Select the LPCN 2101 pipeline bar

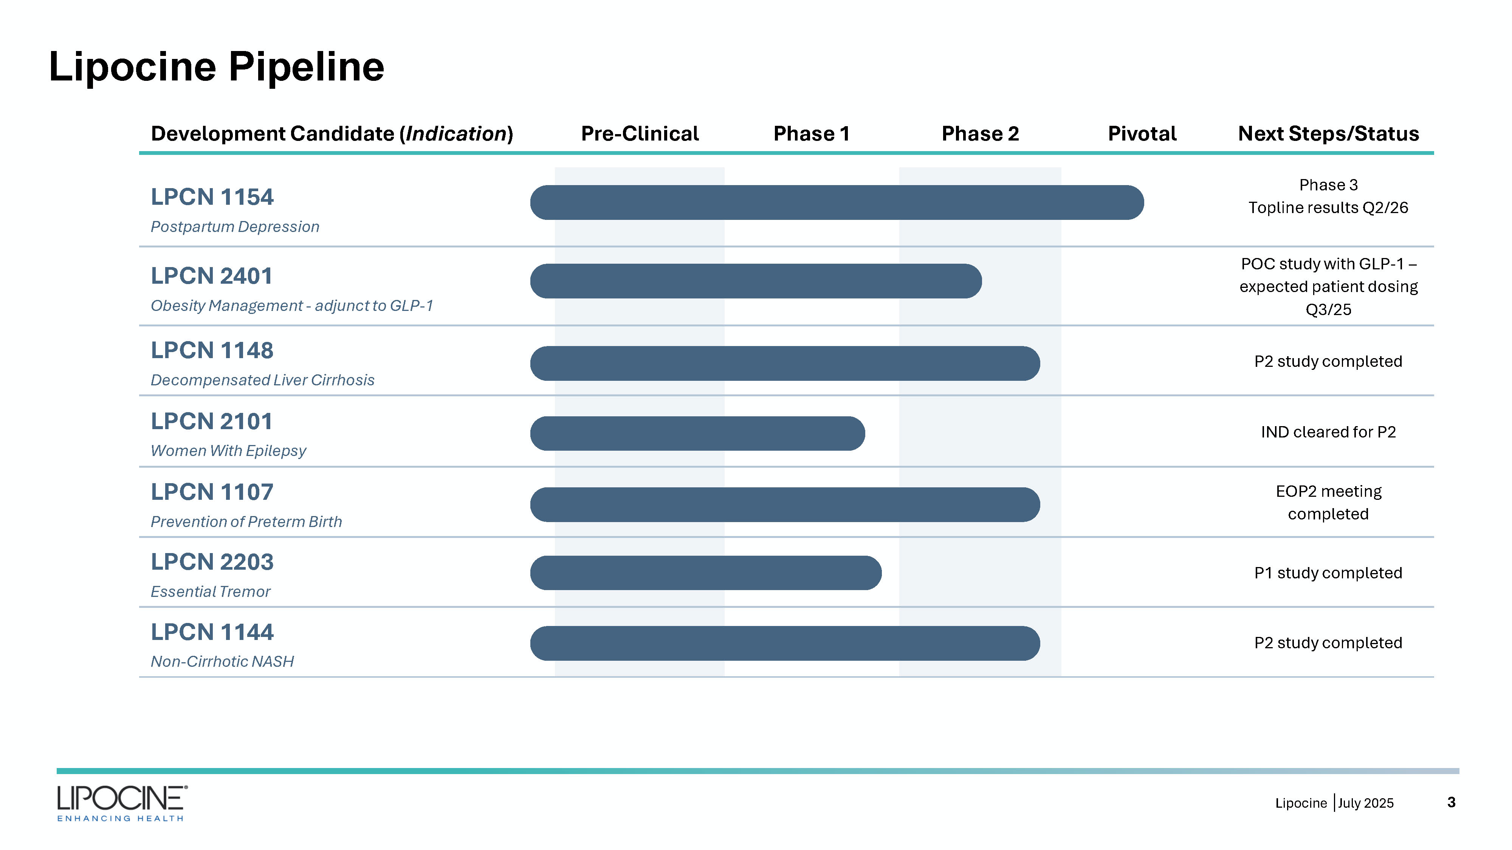[x=697, y=434]
